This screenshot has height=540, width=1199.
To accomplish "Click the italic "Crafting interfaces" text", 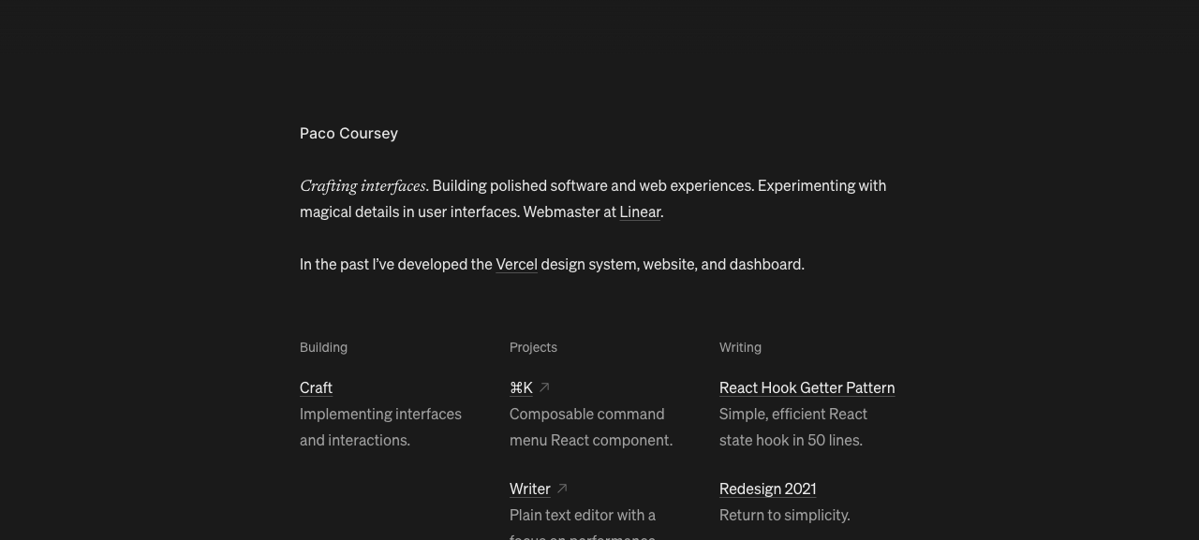I will 363,185.
